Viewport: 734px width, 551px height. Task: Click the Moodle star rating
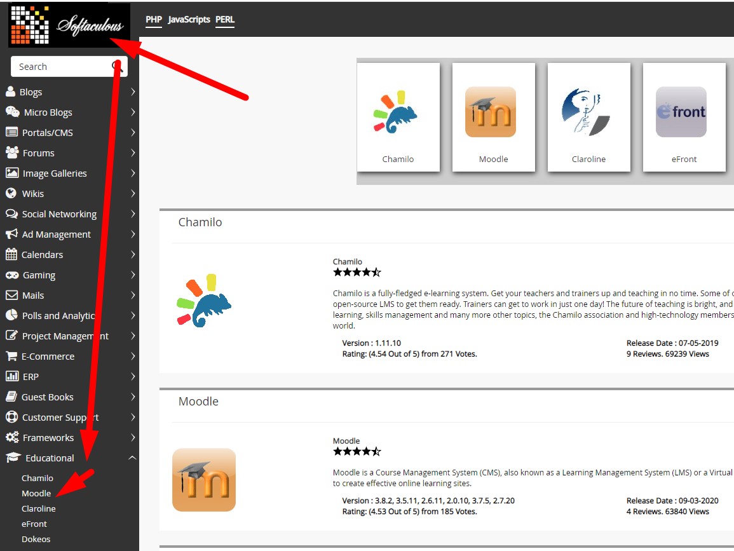pyautogui.click(x=357, y=451)
